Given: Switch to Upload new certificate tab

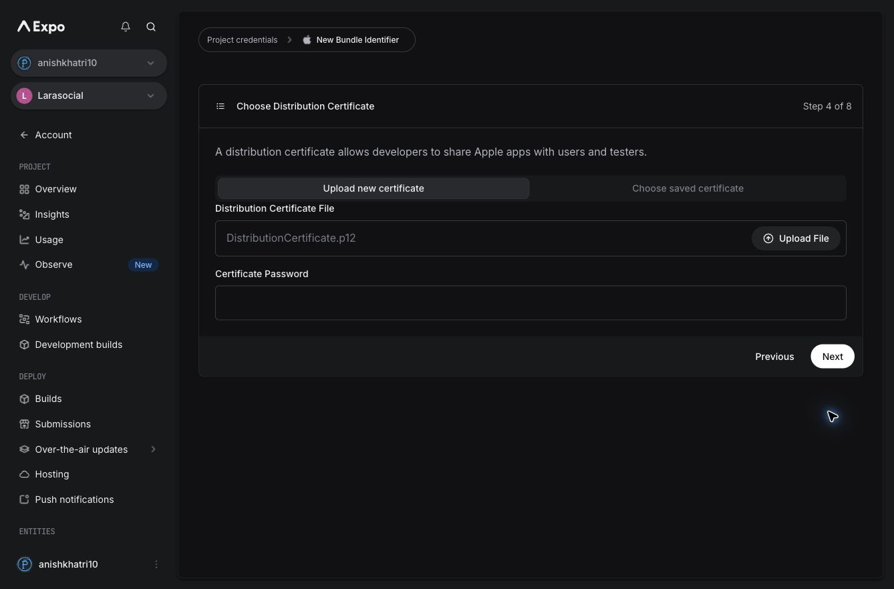Looking at the screenshot, I should [374, 188].
